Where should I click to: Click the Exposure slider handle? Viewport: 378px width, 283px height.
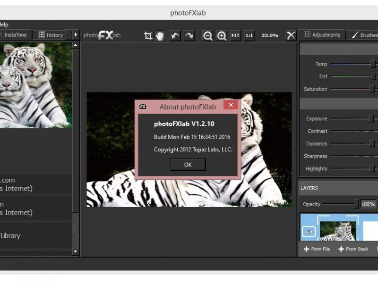[371, 118]
